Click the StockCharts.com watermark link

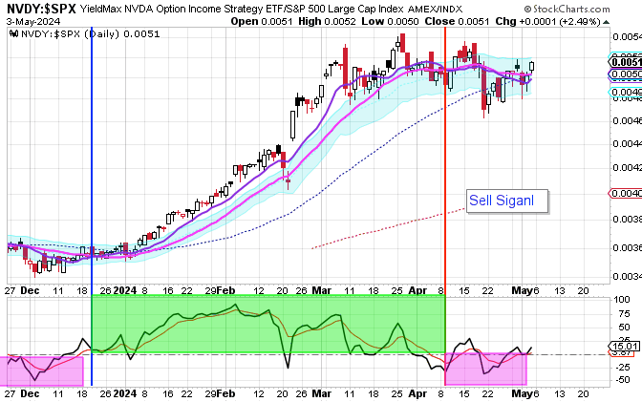(x=589, y=10)
